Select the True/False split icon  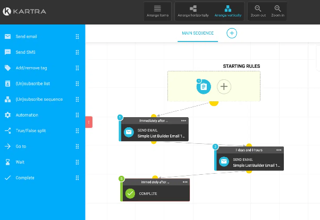7,131
